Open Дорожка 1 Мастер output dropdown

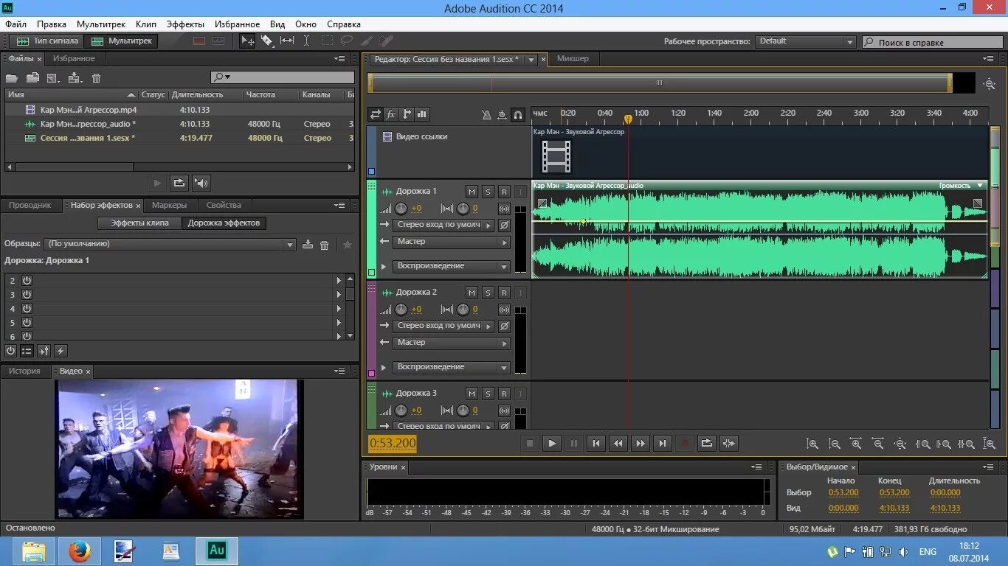pyautogui.click(x=452, y=242)
